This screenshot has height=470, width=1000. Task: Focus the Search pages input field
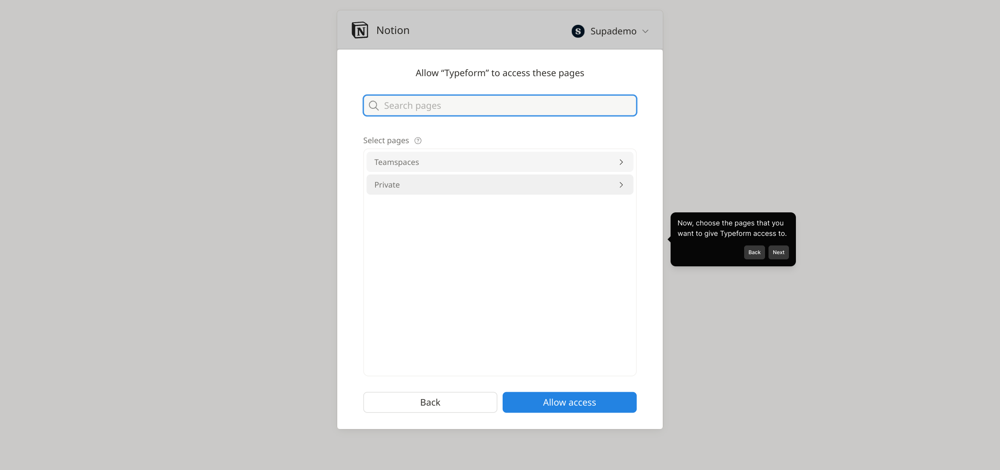505,106
